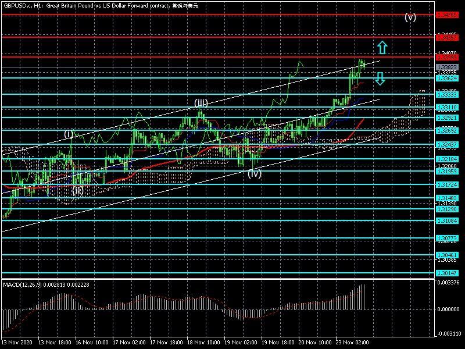Click the 23 Nov 02:00 time label
This screenshot has height=349, width=465.
click(x=351, y=343)
